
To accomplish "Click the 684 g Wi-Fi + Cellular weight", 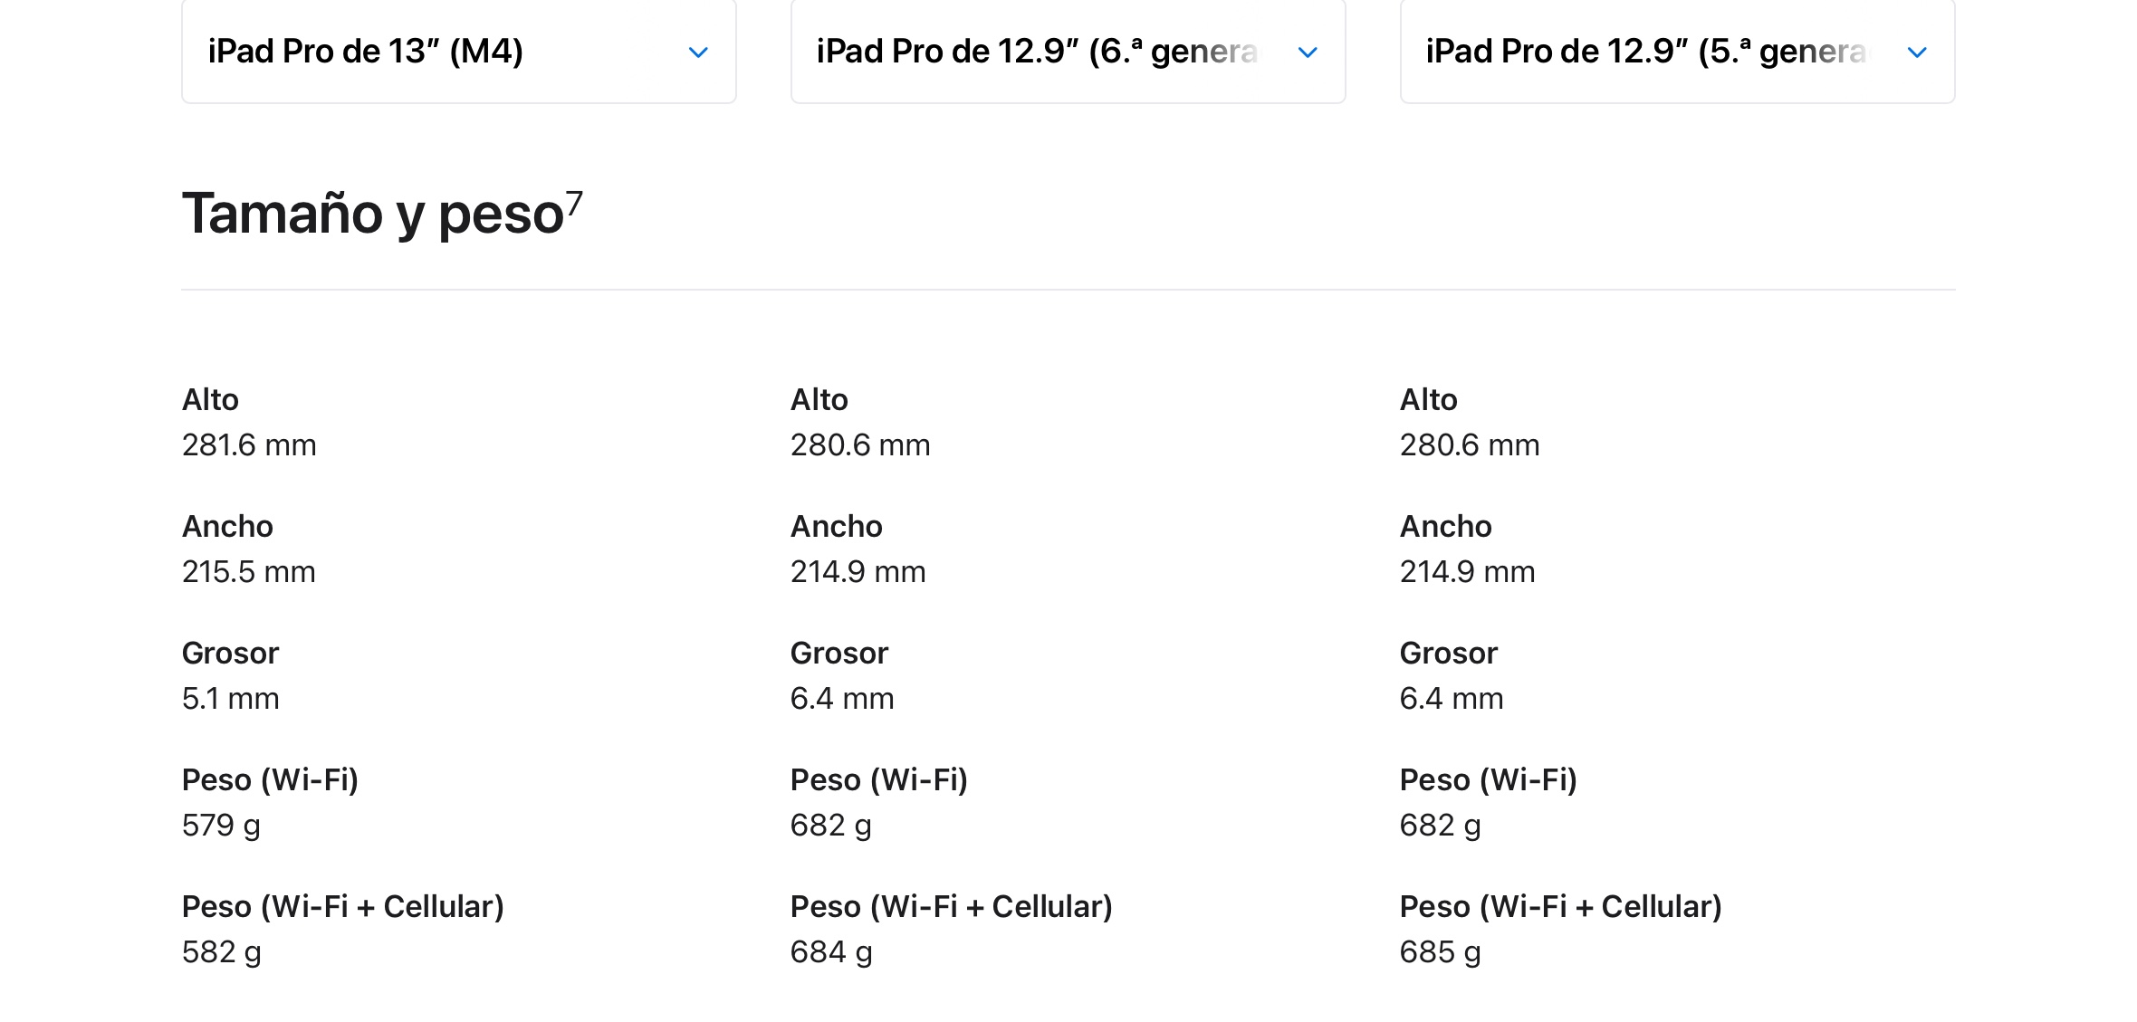I will pos(830,952).
